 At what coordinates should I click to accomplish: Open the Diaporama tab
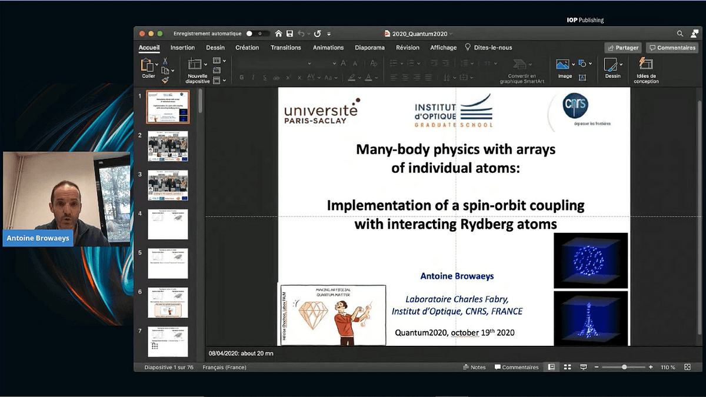[370, 48]
